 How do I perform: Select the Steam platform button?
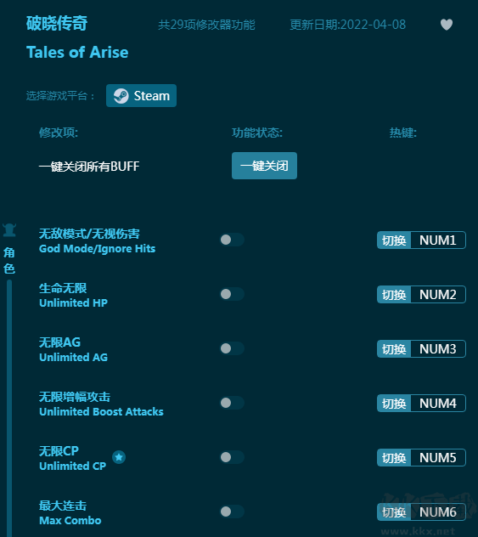tap(141, 95)
